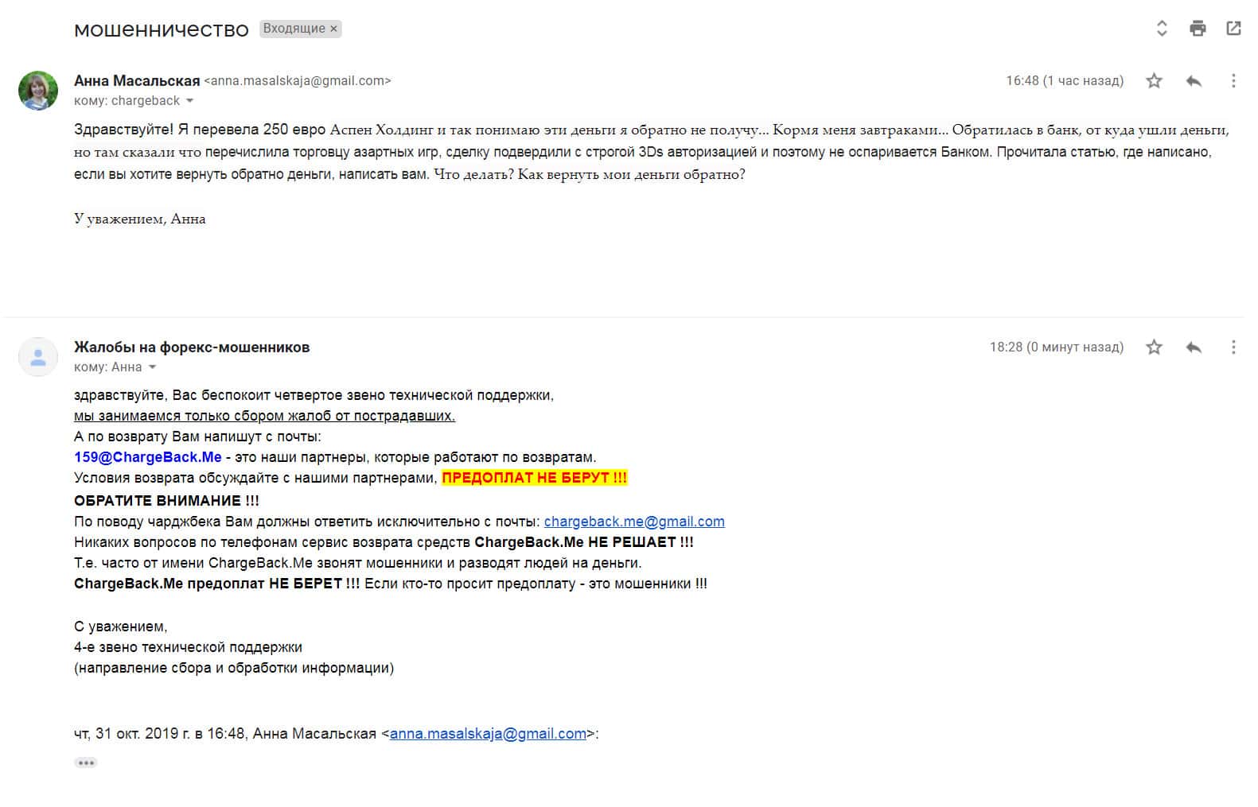Viewport: 1258px width, 807px height.
Task: Star the 18:28 reply message
Action: [1154, 347]
